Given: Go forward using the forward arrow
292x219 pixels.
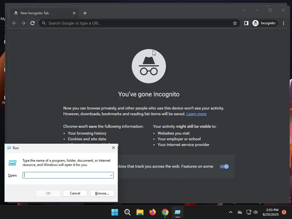Looking at the screenshot, I should tap(23, 23).
